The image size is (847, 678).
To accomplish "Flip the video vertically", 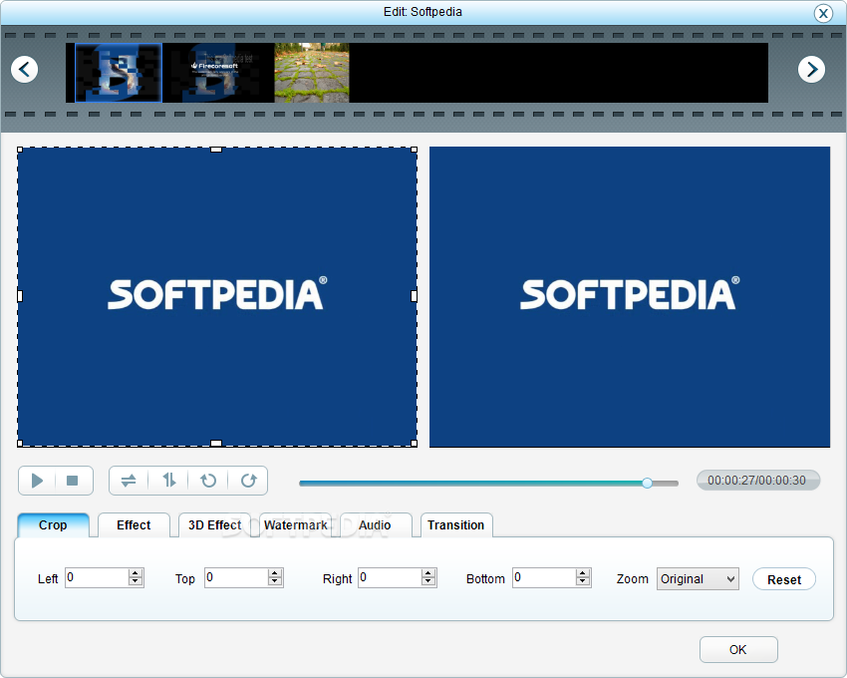I will pos(168,481).
